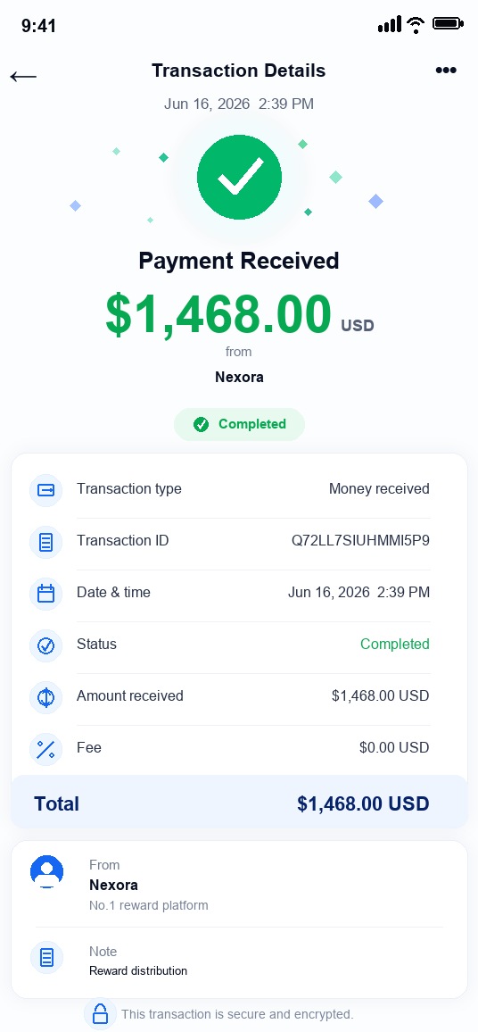Tap the Transaction Details header title
This screenshot has width=478, height=1032.
(239, 71)
